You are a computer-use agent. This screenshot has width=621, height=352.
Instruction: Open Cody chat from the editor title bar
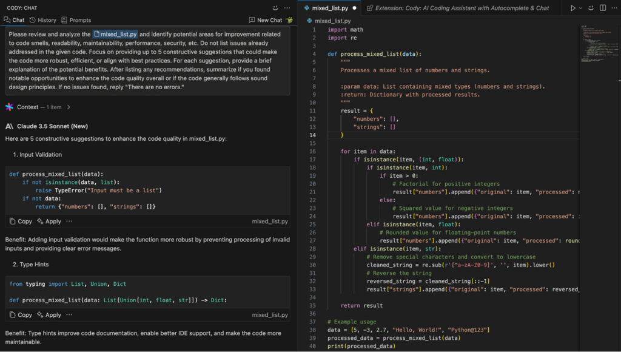click(x=591, y=8)
